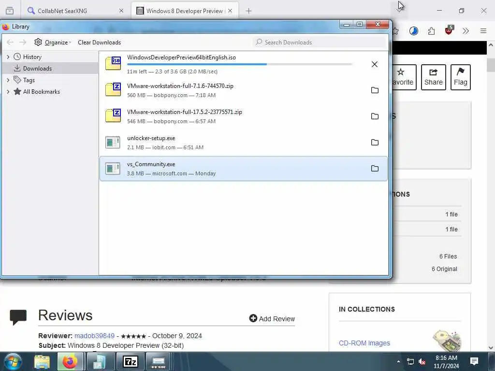Click the Flag button on the page
This screenshot has width=495, height=371.
coord(461,77)
